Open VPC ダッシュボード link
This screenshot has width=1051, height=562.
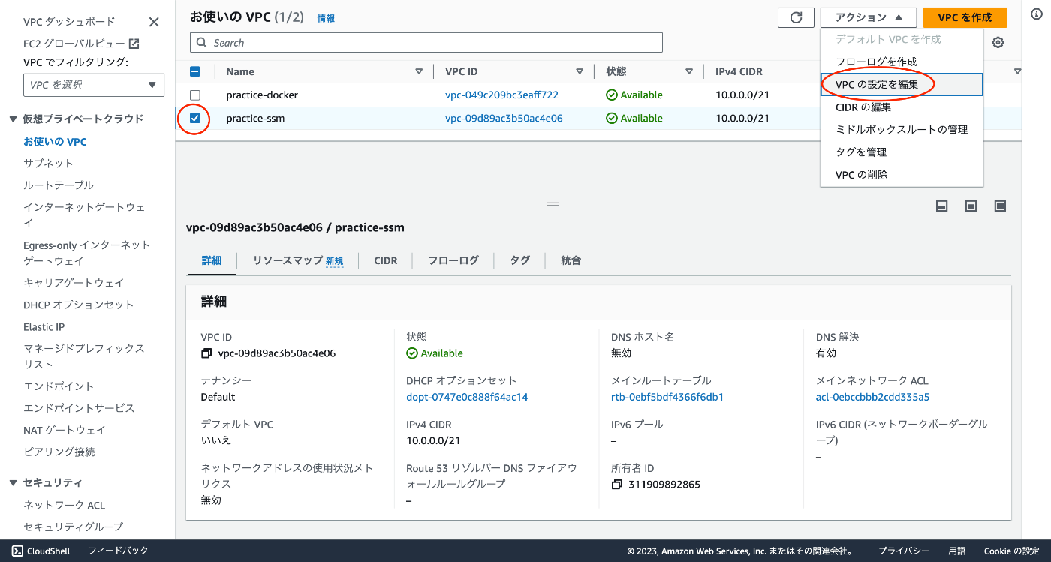tap(69, 22)
